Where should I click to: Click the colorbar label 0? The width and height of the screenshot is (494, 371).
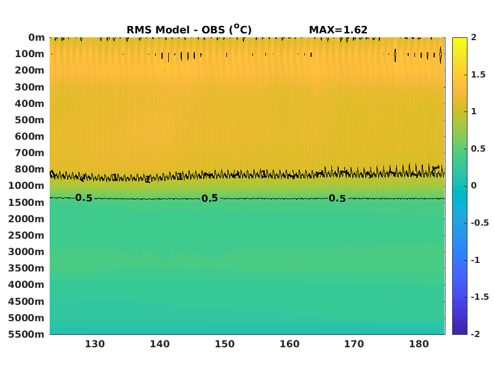474,185
